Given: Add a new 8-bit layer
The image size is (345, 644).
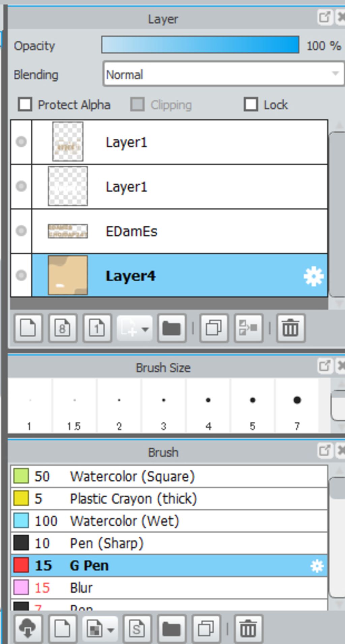Looking at the screenshot, I should (63, 328).
